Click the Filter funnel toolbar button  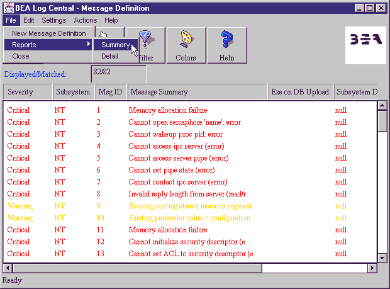152,45
